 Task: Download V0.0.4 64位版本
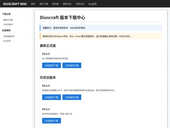click(52, 97)
